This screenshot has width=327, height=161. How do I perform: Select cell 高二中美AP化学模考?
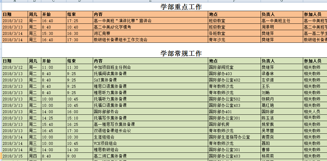151,27
